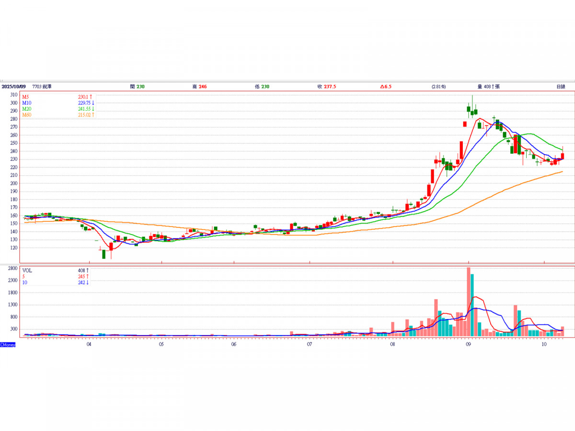The width and height of the screenshot is (575, 431).
Task: Click the high price 246 value
Action: click(x=202, y=87)
